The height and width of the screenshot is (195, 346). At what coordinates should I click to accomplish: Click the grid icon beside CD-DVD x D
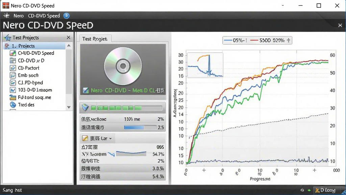tap(13, 60)
